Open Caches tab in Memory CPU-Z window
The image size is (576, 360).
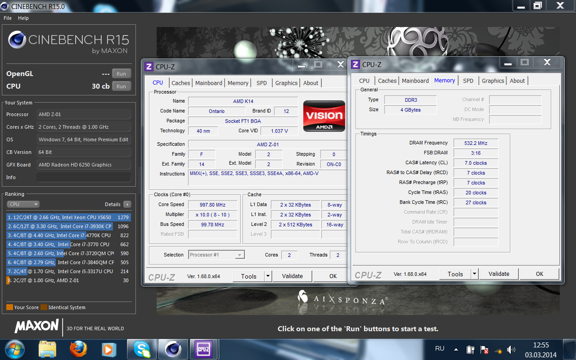tap(387, 81)
